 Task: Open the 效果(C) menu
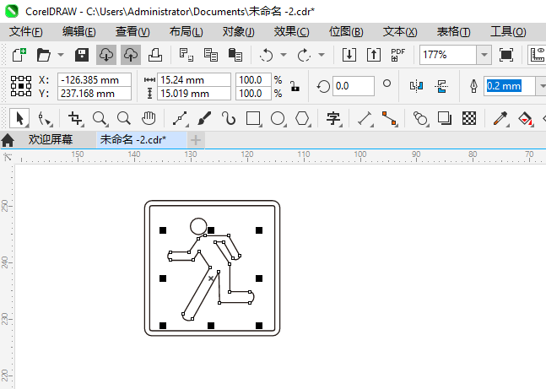291,32
